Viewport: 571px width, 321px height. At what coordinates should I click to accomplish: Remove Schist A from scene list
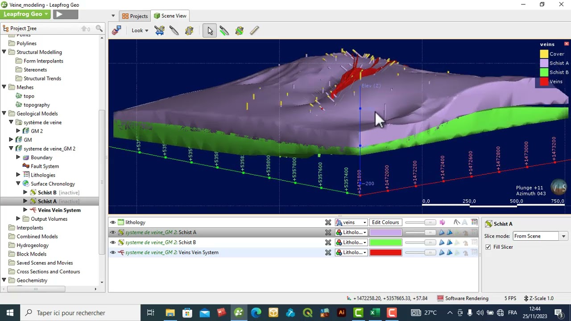pyautogui.click(x=328, y=232)
